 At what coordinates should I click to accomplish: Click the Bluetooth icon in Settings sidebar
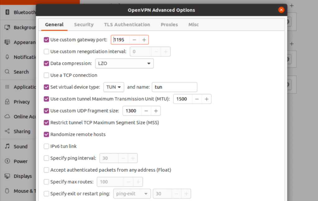pyautogui.click(x=7, y=12)
